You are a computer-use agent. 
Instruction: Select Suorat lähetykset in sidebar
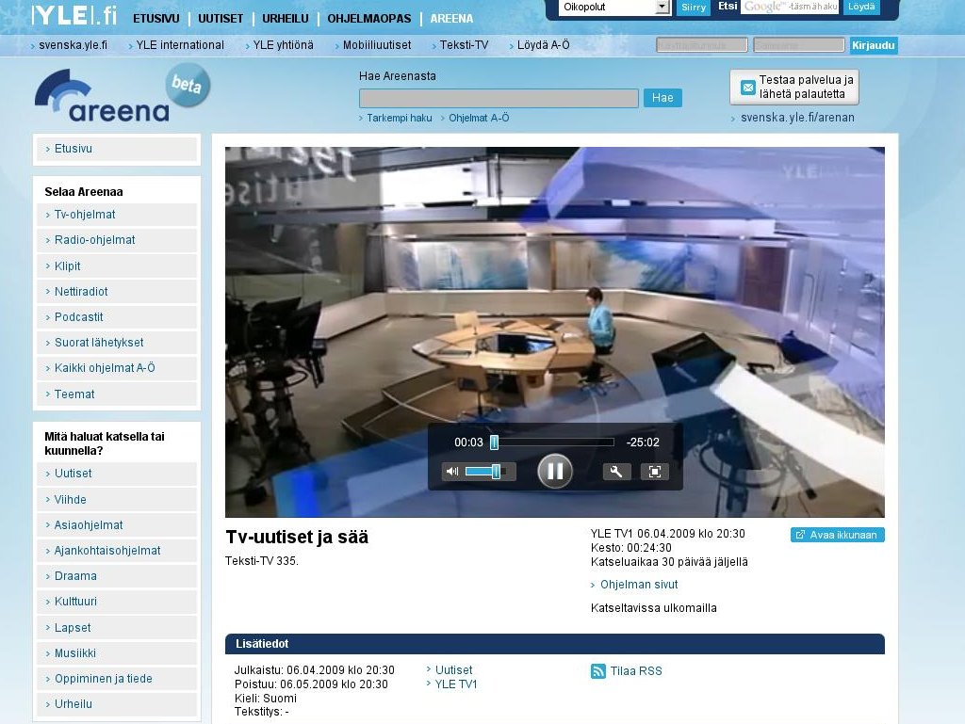[117, 343]
